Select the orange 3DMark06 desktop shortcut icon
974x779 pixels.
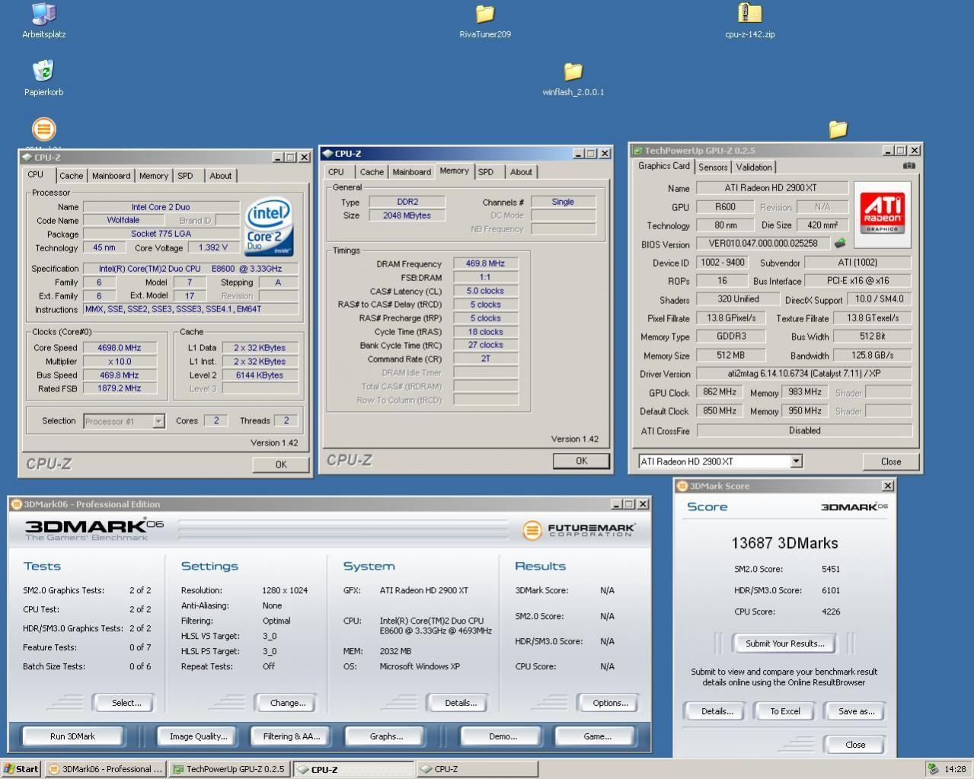coord(44,129)
